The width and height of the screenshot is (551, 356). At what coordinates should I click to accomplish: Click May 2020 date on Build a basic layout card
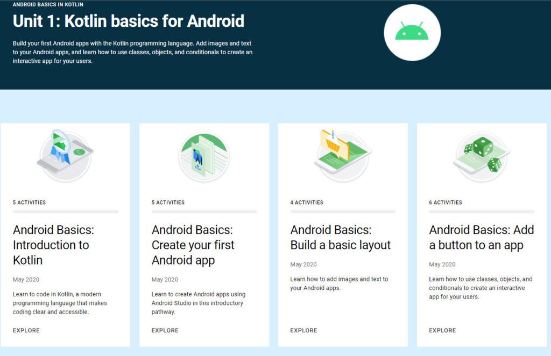[x=303, y=265]
